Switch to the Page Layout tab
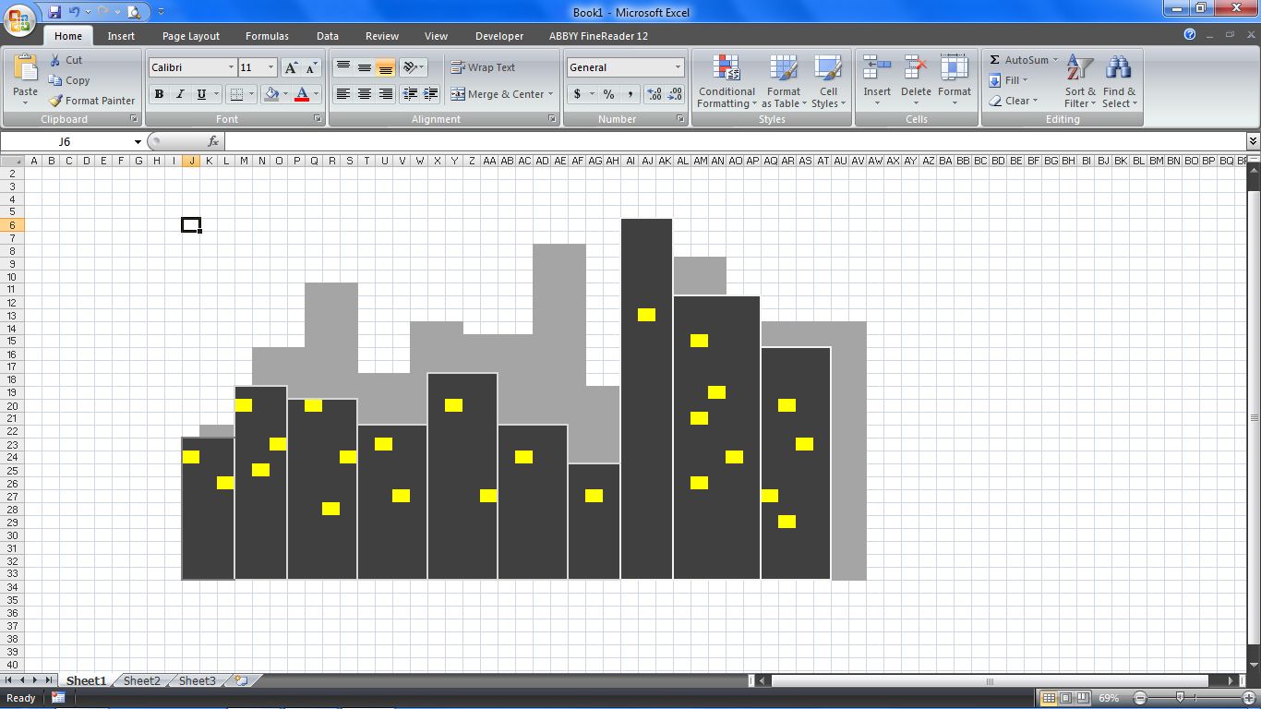 191,36
